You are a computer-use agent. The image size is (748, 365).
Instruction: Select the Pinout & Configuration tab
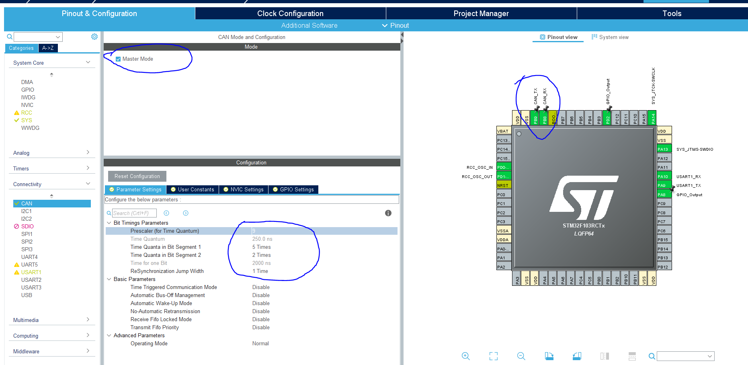tap(99, 13)
